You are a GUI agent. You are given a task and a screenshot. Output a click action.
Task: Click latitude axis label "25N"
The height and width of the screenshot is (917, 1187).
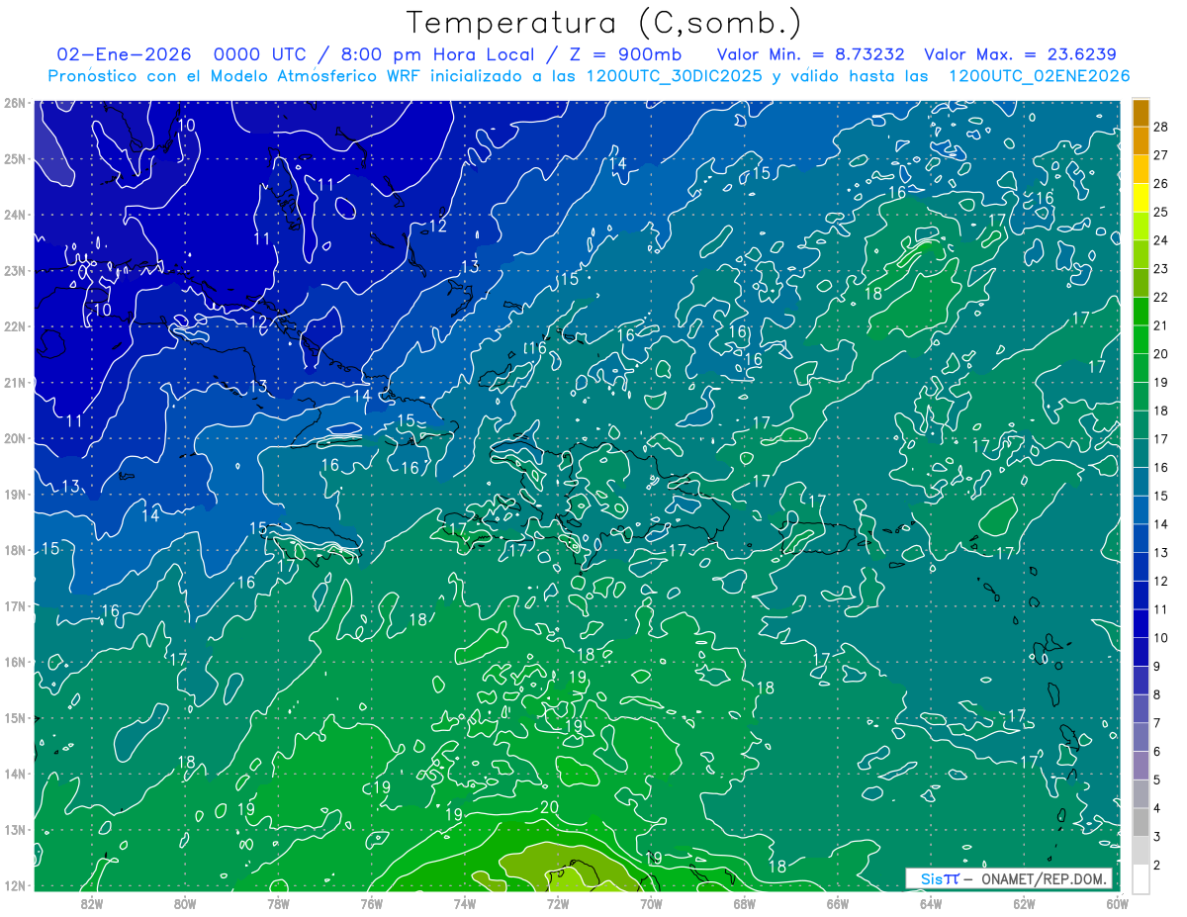[x=14, y=158]
